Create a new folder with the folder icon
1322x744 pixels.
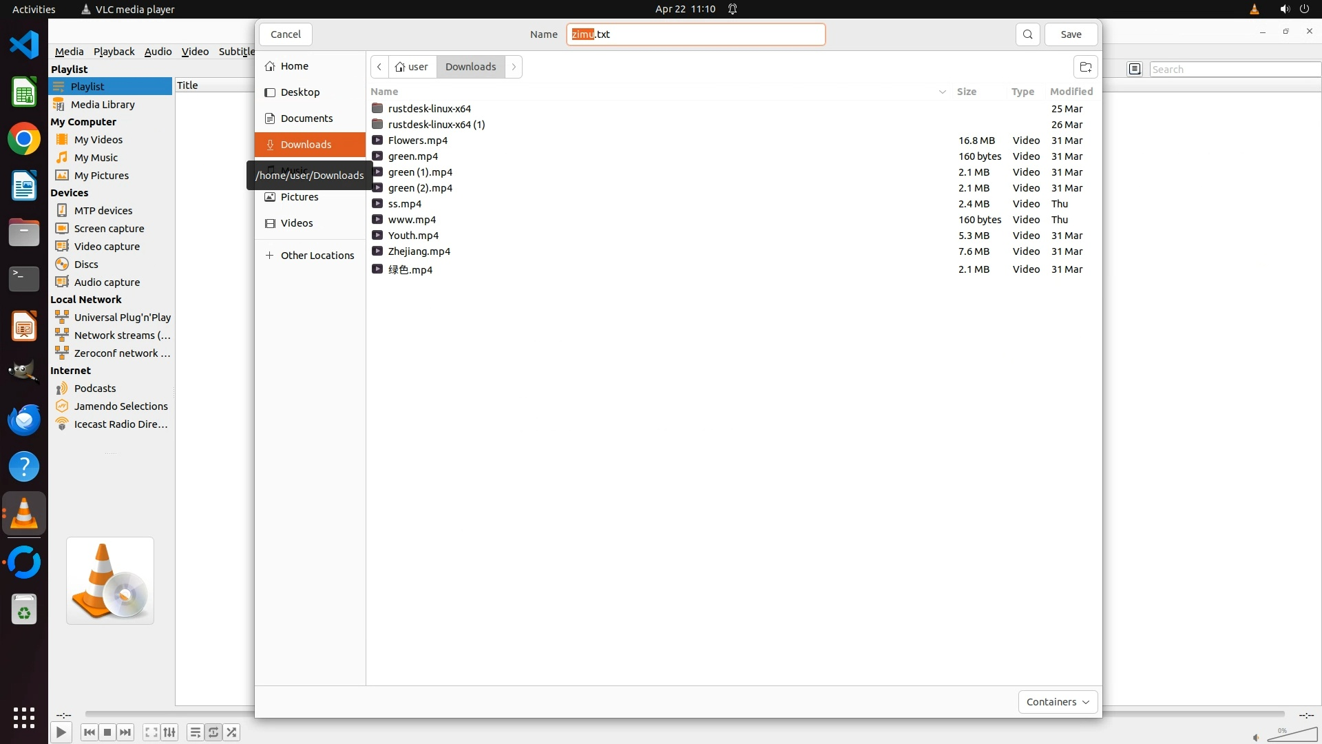[1085, 67]
